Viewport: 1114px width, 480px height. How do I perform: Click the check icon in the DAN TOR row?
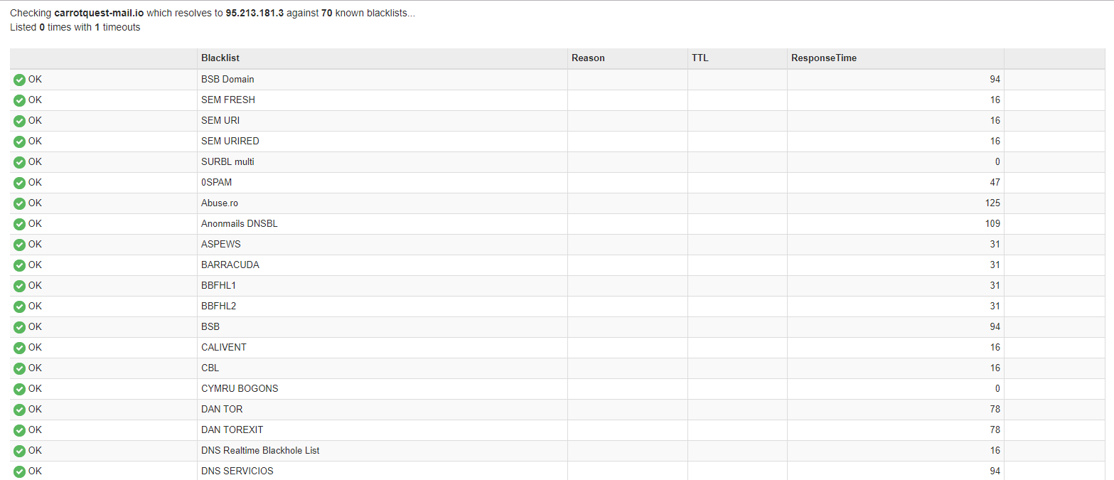tap(19, 410)
